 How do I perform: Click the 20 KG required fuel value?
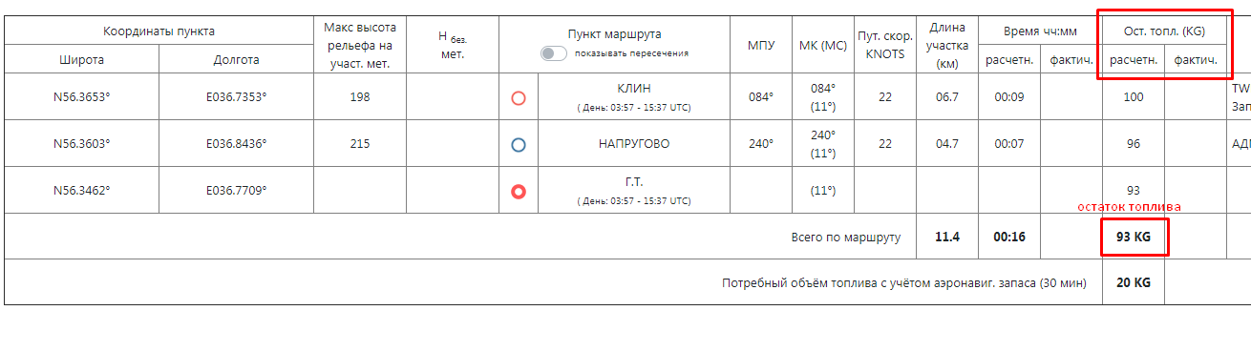tap(1134, 283)
